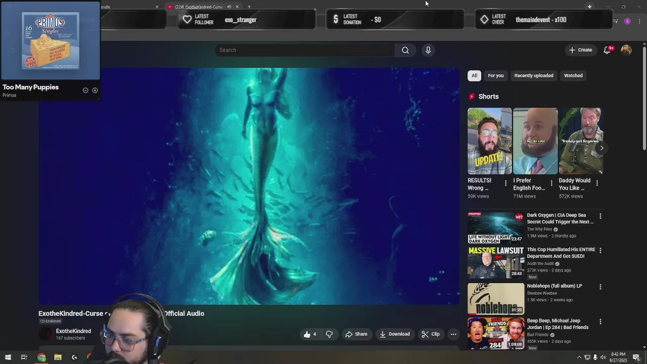Open the Dark Oxygen CIA Deep Sea title
This screenshot has width=647, height=364.
(x=560, y=218)
